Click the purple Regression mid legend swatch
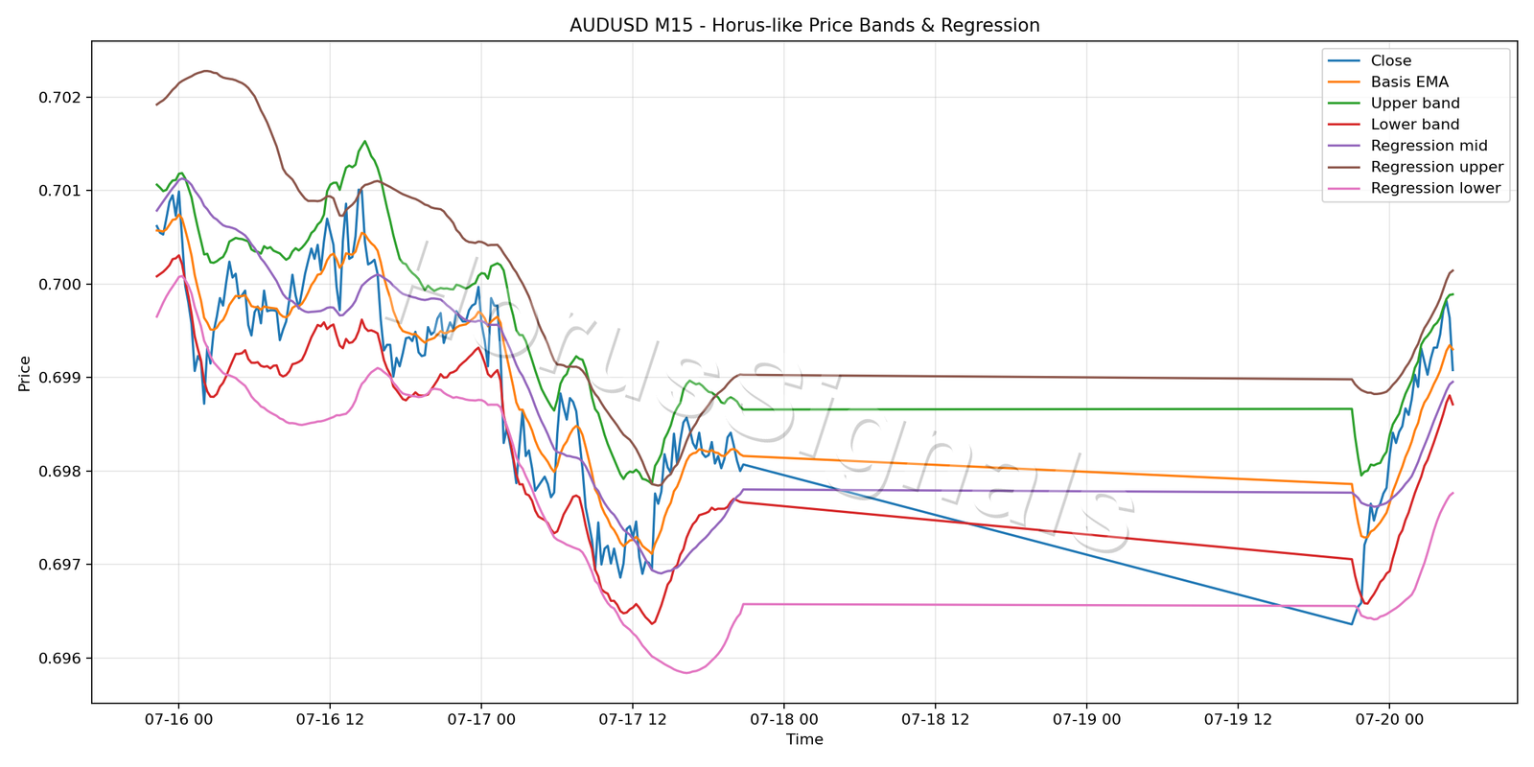Screen dimensions: 1534x767 [1344, 146]
